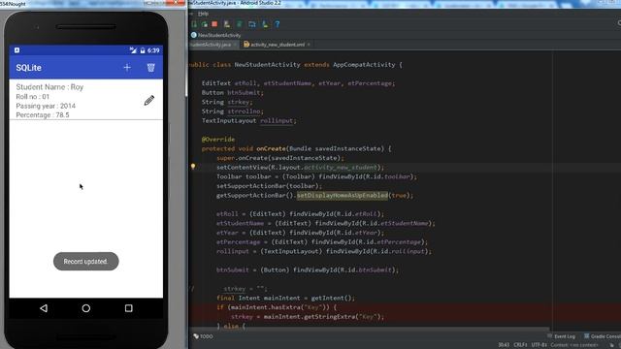Click the Student Name : Roy list row text
The width and height of the screenshot is (621, 349).
pyautogui.click(x=49, y=87)
